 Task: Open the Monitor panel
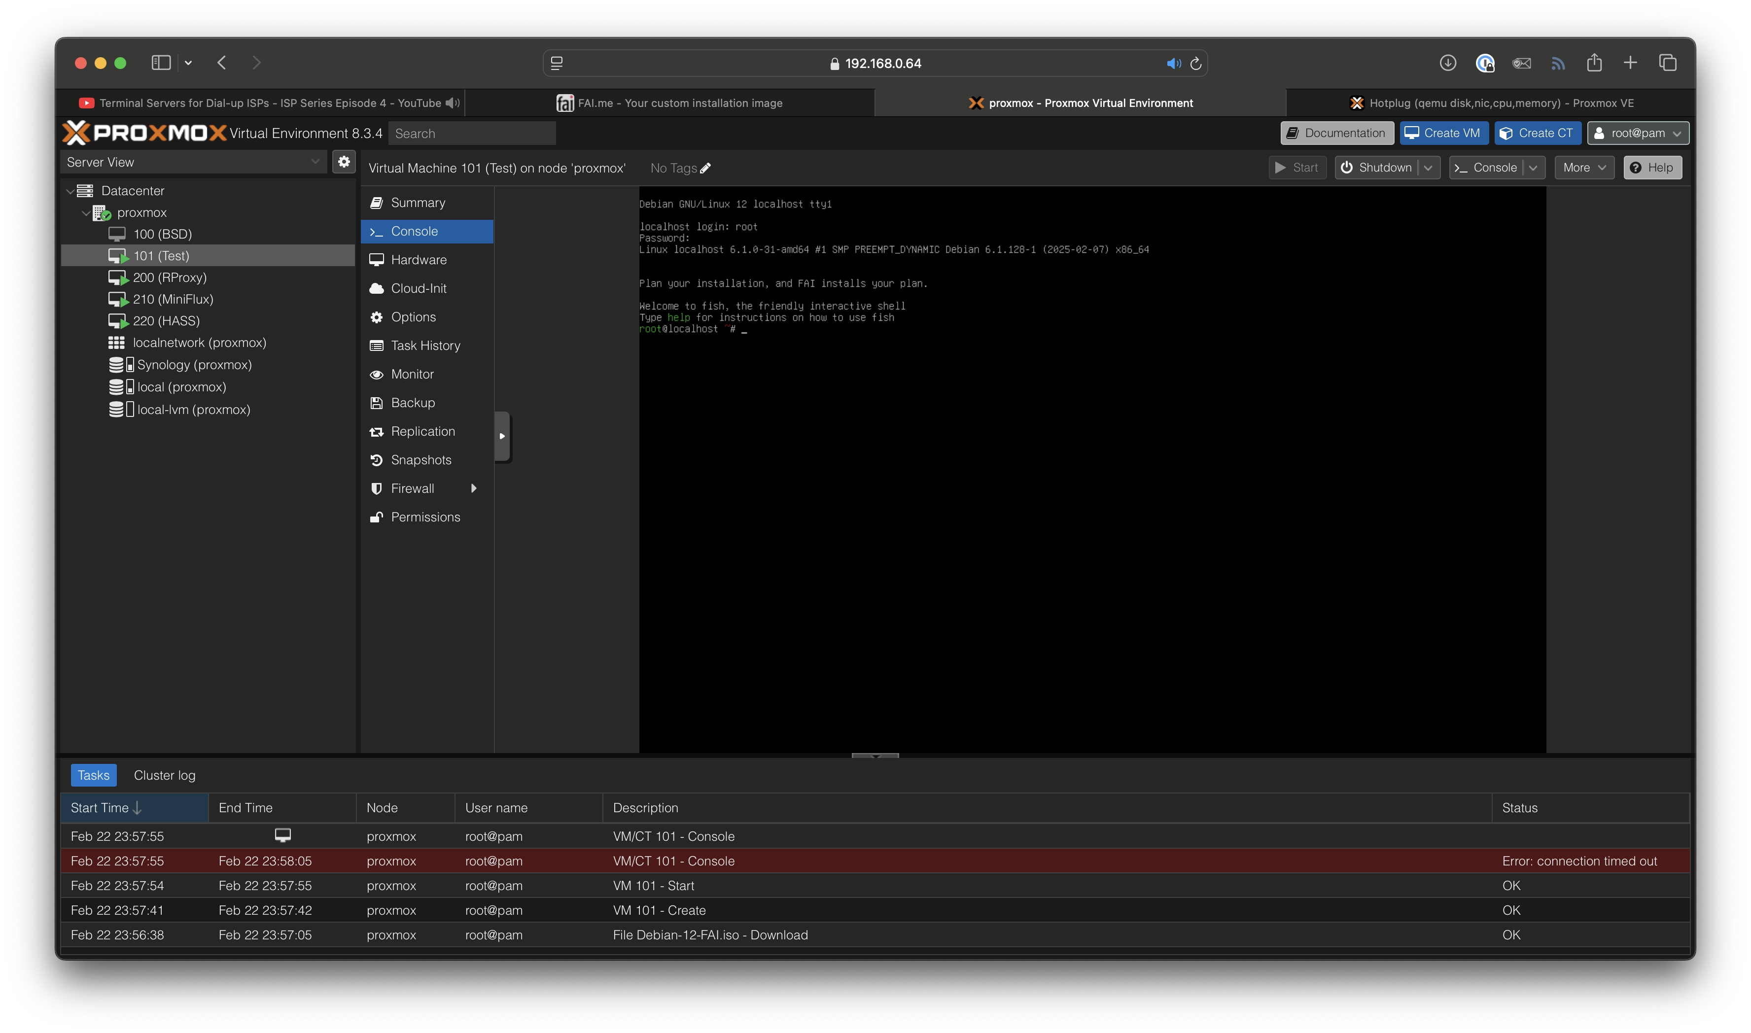(x=427, y=374)
